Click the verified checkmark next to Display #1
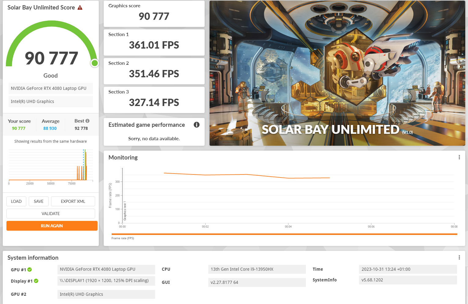 coord(36,281)
